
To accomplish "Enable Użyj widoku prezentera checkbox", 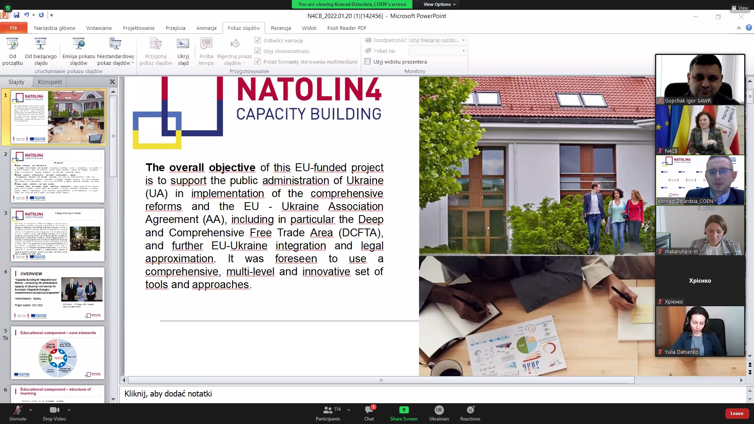I will [x=368, y=61].
